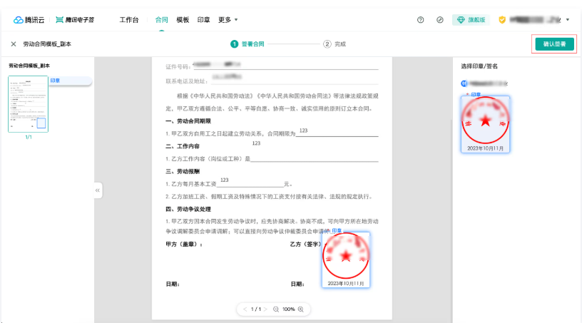This screenshot has width=582, height=323.
Task: Click the 100% zoom level
Action: tap(288, 309)
